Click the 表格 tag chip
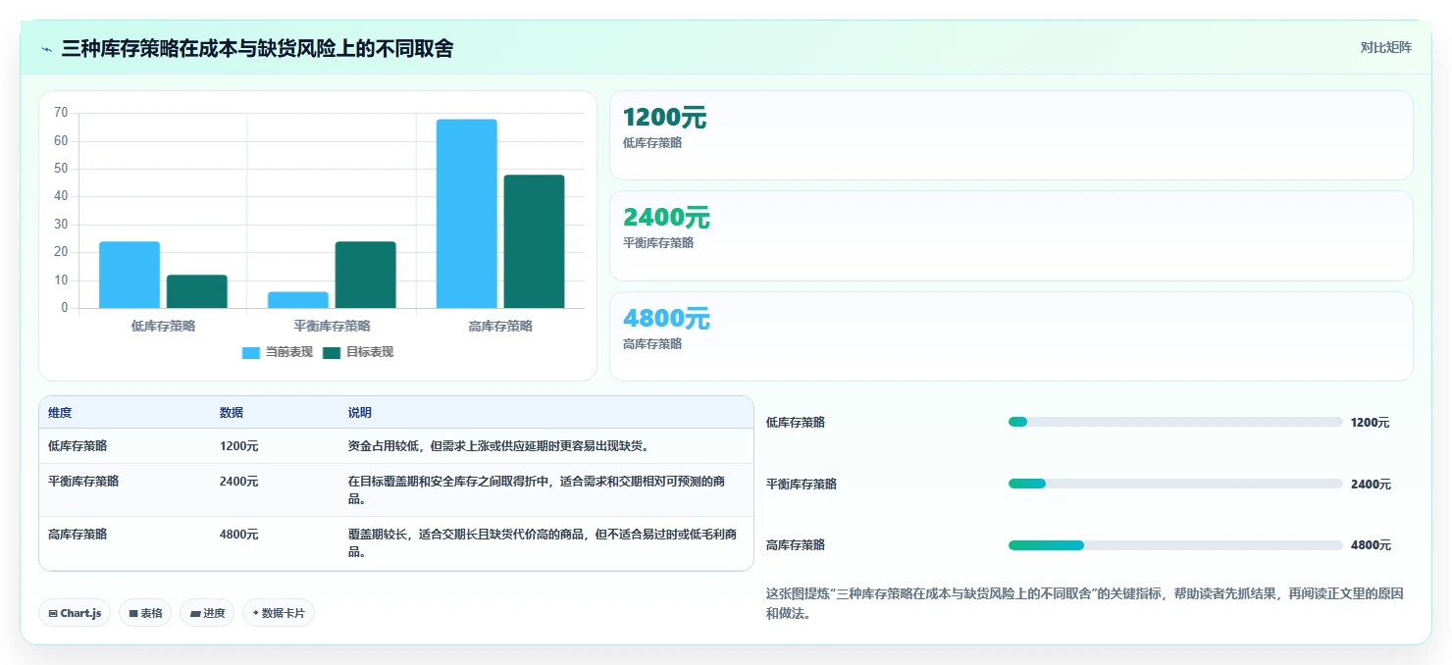Screen dimensions: 1452x665 coord(145,613)
